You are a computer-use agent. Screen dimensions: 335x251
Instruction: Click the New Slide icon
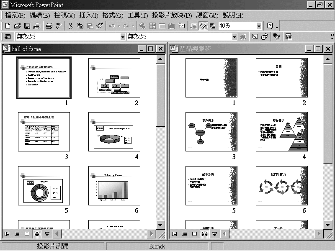pos(181,26)
